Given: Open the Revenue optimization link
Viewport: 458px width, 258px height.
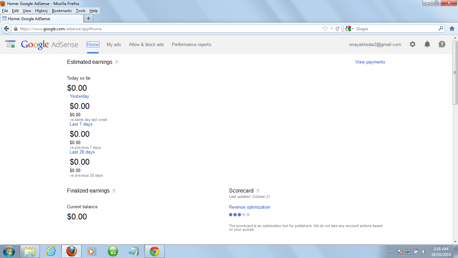Looking at the screenshot, I should pyautogui.click(x=249, y=207).
